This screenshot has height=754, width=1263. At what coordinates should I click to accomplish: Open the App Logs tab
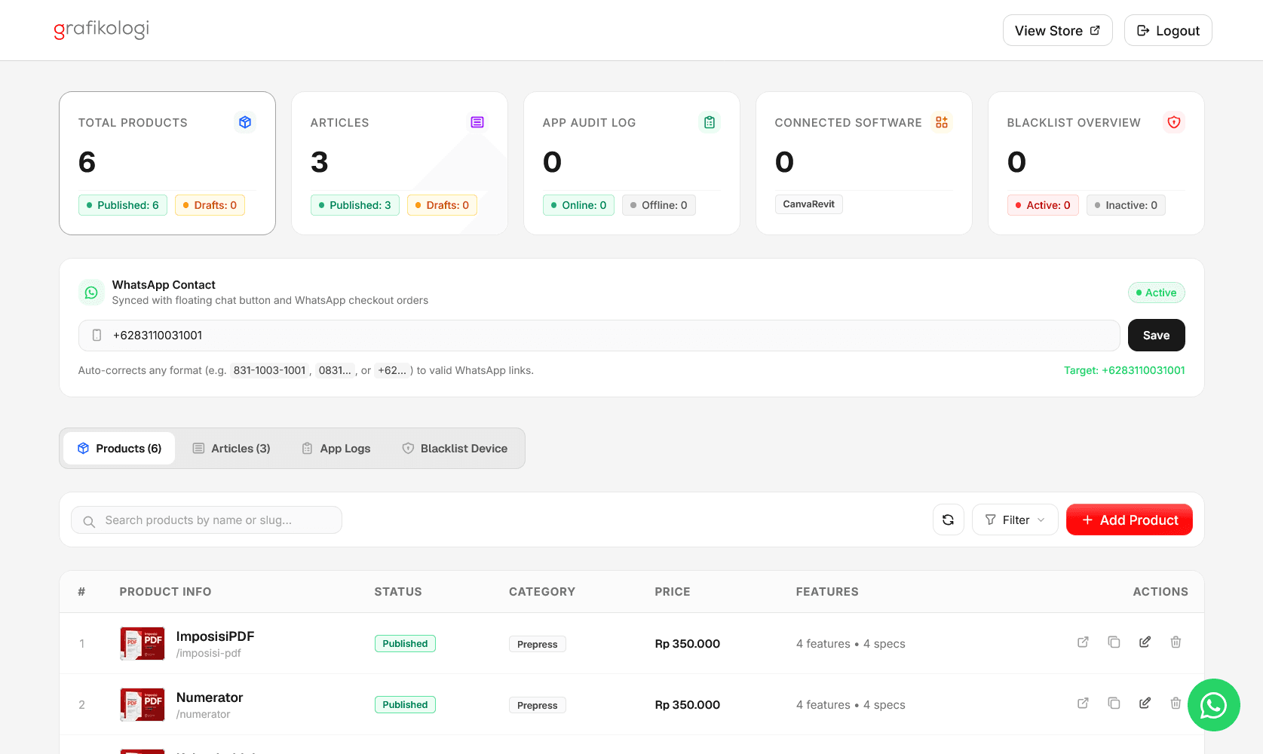coord(336,449)
